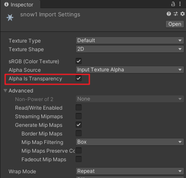Click the Read/Write Enabled label

pyautogui.click(x=39, y=108)
